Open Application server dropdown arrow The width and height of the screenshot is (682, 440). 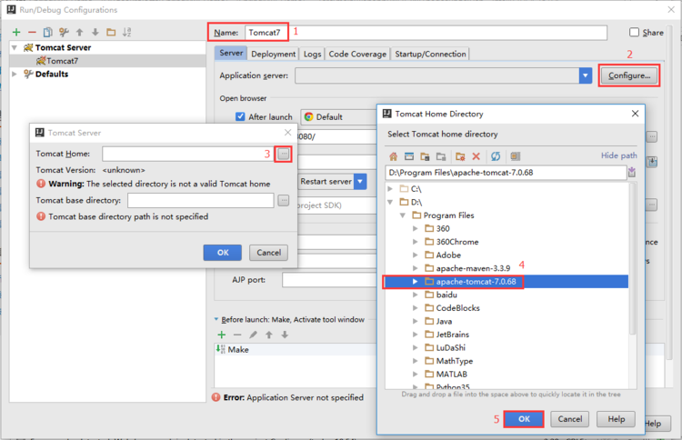(586, 75)
